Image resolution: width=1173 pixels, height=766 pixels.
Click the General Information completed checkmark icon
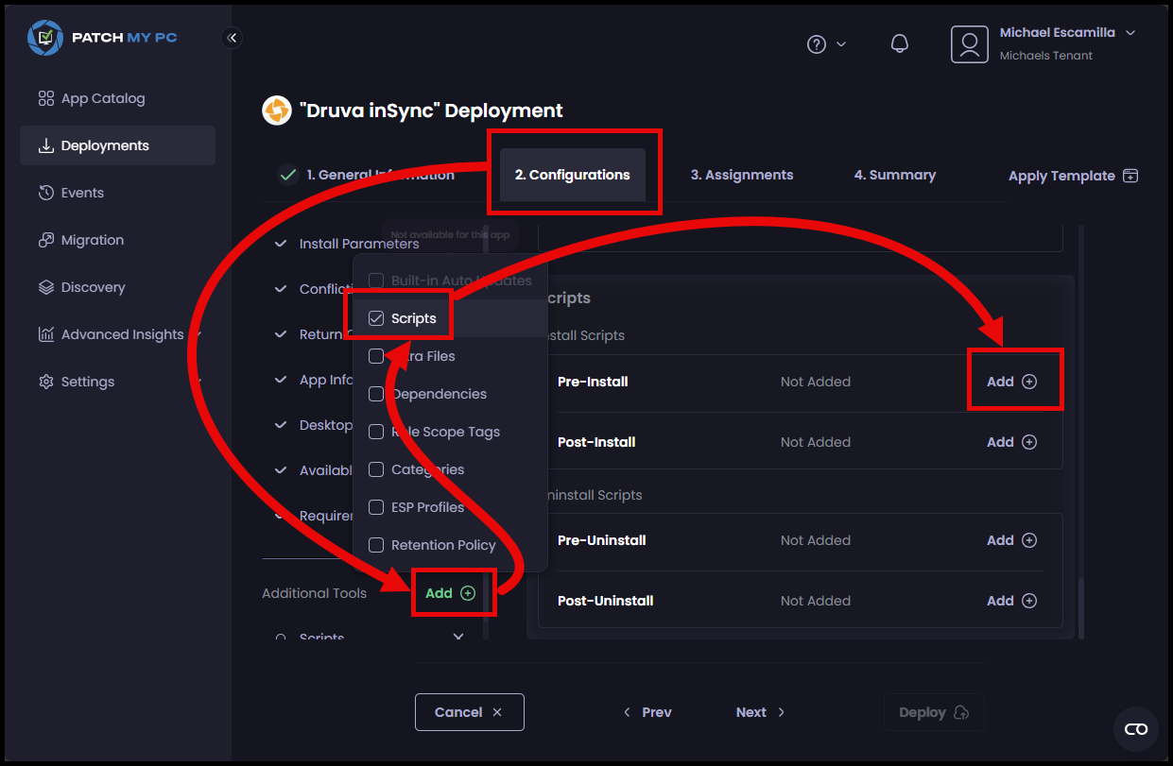[288, 175]
